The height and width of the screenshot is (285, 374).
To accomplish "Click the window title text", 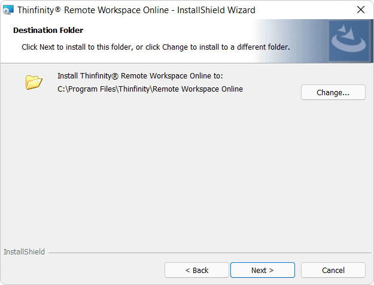I will [x=136, y=10].
